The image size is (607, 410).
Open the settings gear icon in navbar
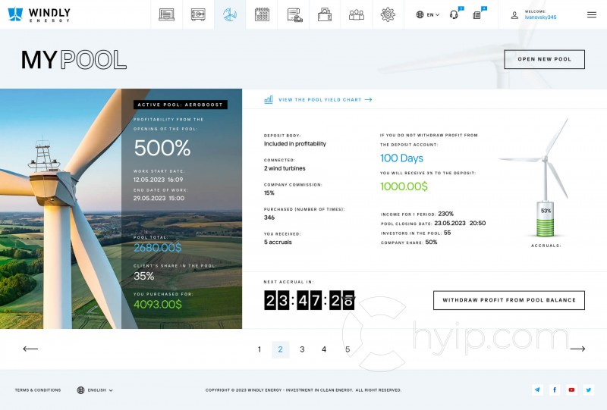click(388, 14)
